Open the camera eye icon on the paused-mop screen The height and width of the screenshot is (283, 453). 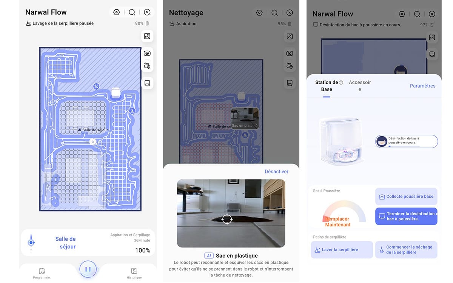click(x=147, y=53)
